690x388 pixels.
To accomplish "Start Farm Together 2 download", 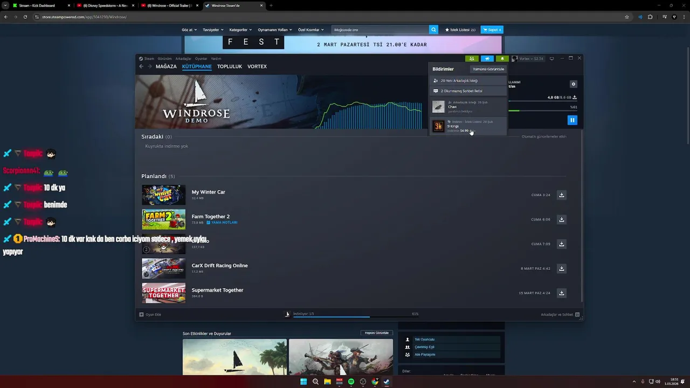I will [562, 219].
